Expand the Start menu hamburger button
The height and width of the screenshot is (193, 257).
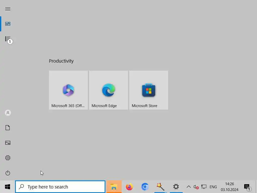[x=8, y=9]
